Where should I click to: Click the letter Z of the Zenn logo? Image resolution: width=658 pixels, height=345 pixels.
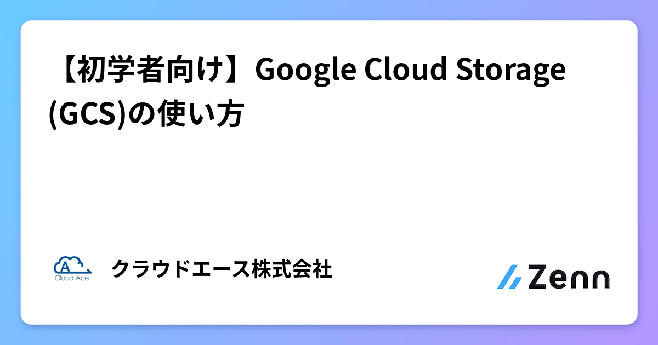(x=539, y=278)
